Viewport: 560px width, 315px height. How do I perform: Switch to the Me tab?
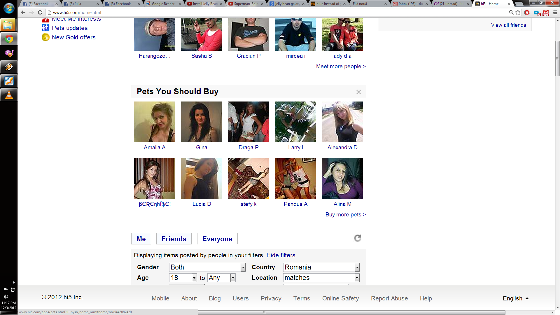[x=141, y=239]
